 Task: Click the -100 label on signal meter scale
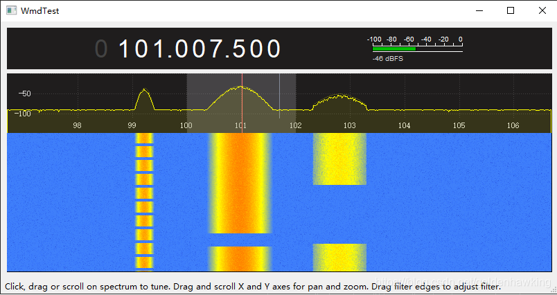374,39
